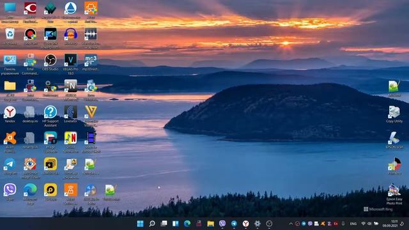
Task: Open Task View from the taskbar
Action: 164,224
